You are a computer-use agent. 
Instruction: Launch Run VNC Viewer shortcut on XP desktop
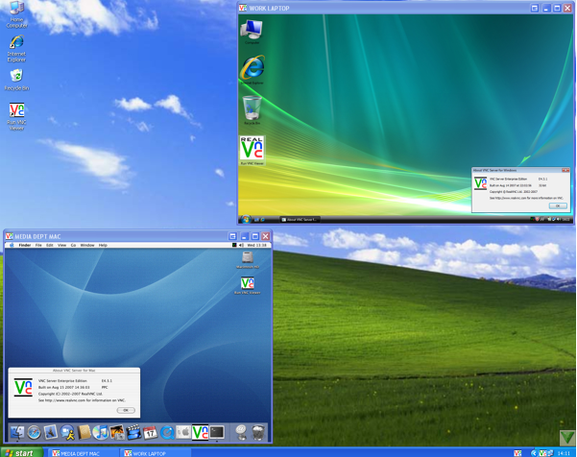(16, 116)
